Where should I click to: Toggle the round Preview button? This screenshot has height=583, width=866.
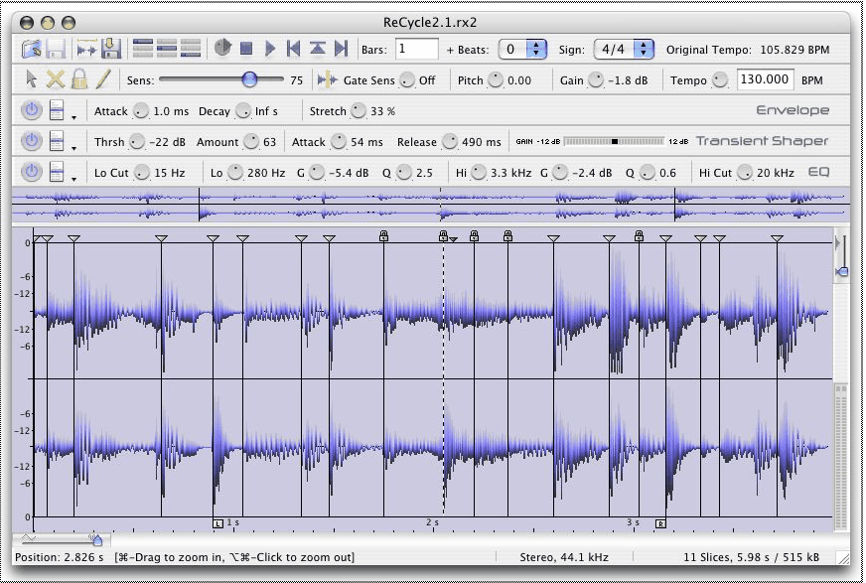pyautogui.click(x=222, y=48)
